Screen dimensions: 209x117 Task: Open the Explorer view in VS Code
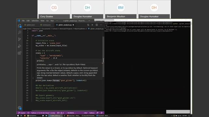pyautogui.click(x=20, y=26)
